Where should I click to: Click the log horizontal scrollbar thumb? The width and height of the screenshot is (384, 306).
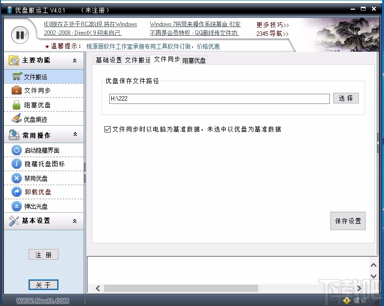coord(181,288)
